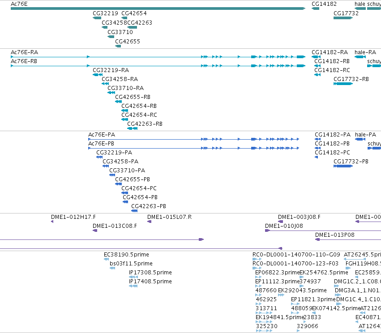
Task: Select the CG14182-PC protein label
Action: tap(332, 153)
